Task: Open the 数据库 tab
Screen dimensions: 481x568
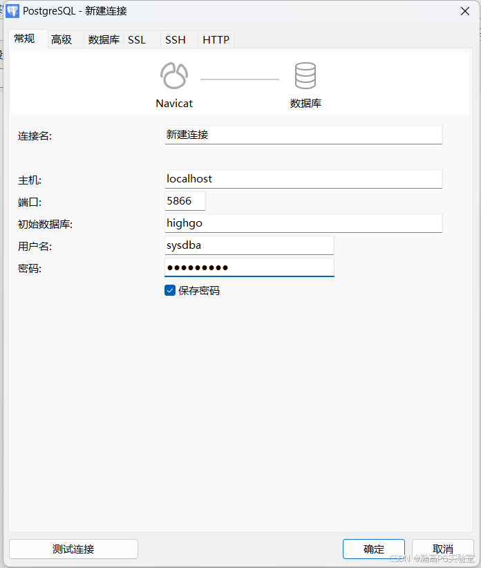Action: click(104, 39)
